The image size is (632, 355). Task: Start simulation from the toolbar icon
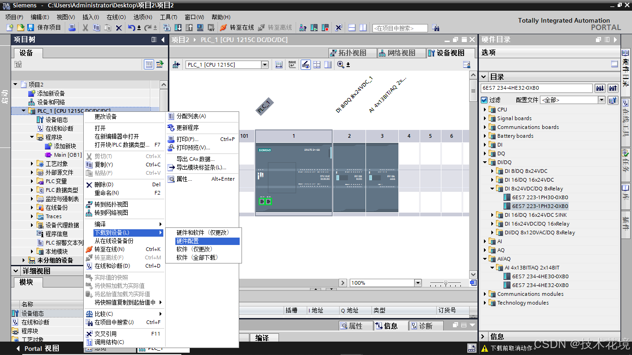(200, 28)
